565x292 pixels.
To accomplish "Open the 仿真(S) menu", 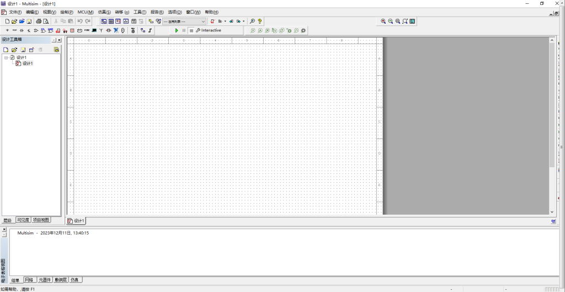I will click(x=104, y=12).
